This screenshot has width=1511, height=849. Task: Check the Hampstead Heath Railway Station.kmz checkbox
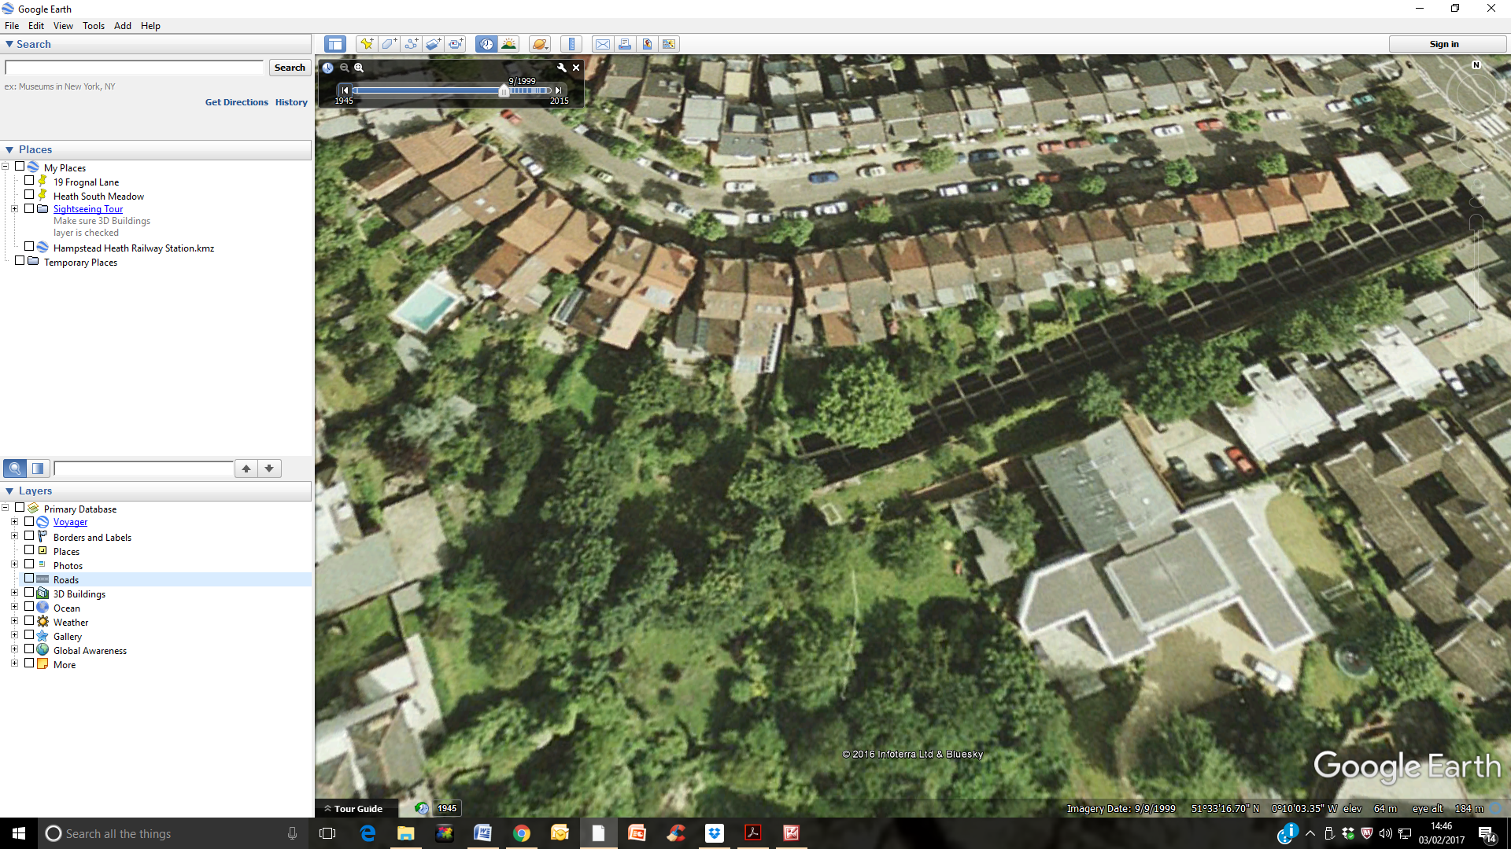click(29, 247)
